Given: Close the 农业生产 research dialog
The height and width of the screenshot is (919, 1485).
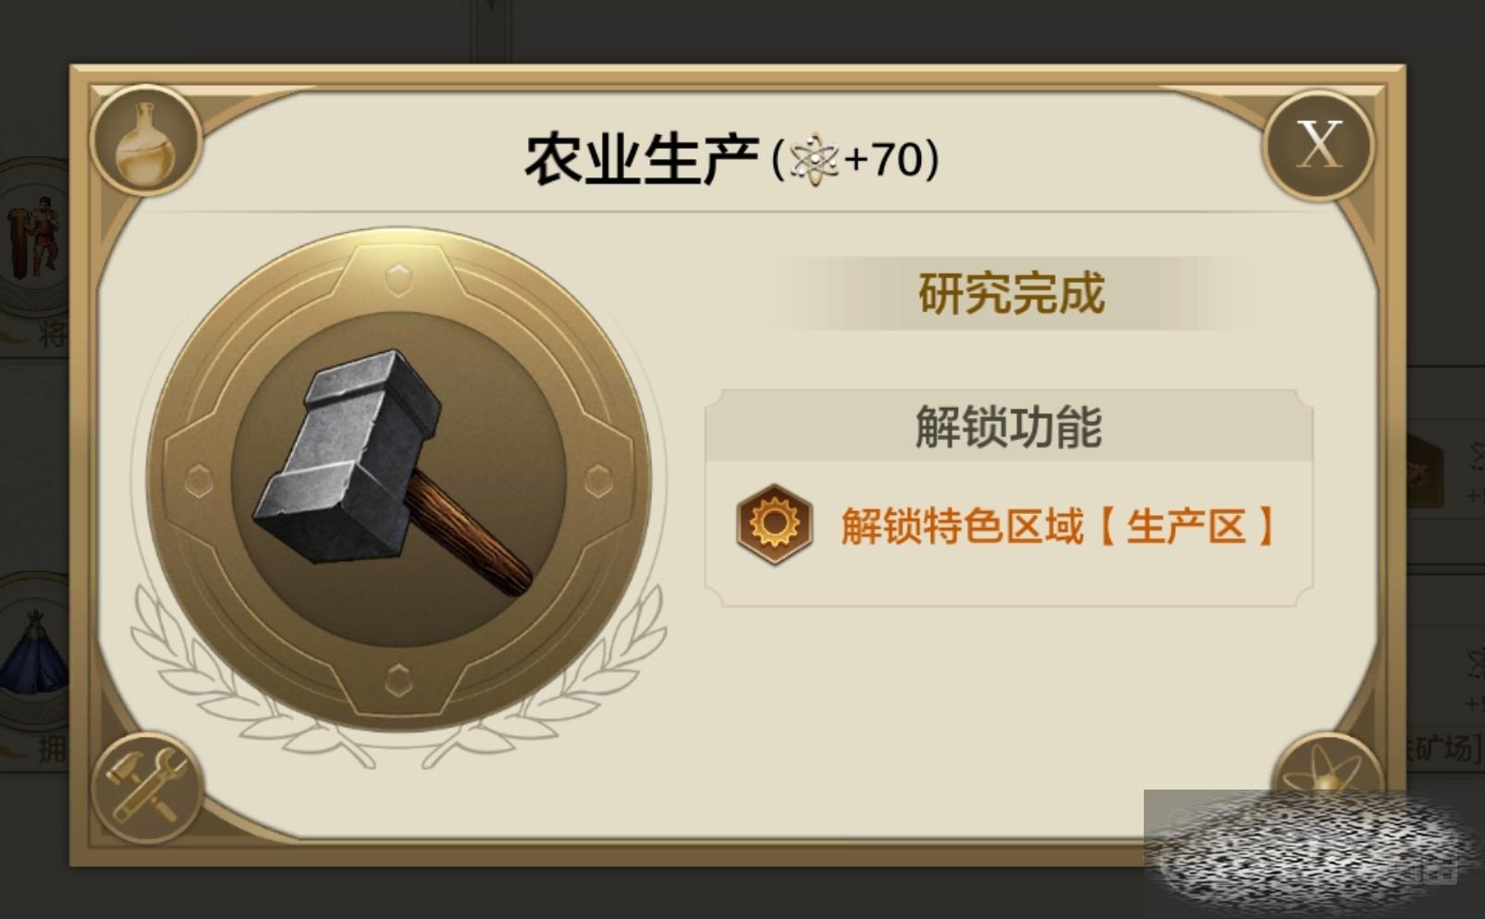Looking at the screenshot, I should (1319, 145).
